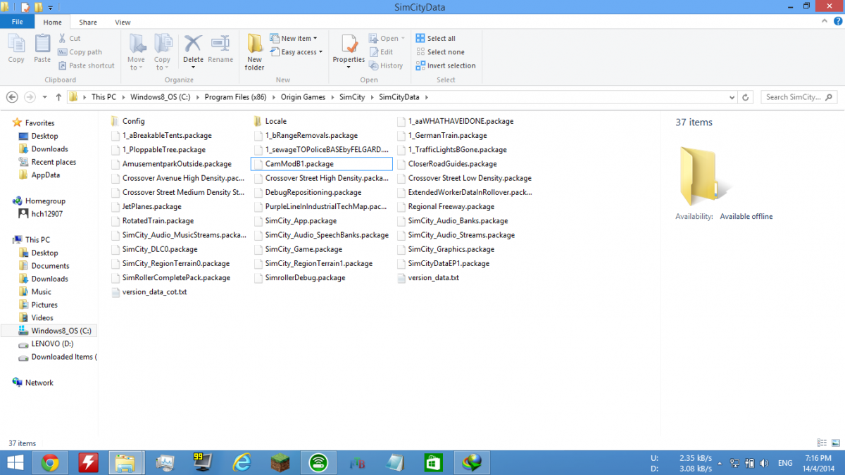
Task: Open the Windows Store taskbar icon
Action: pyautogui.click(x=432, y=462)
